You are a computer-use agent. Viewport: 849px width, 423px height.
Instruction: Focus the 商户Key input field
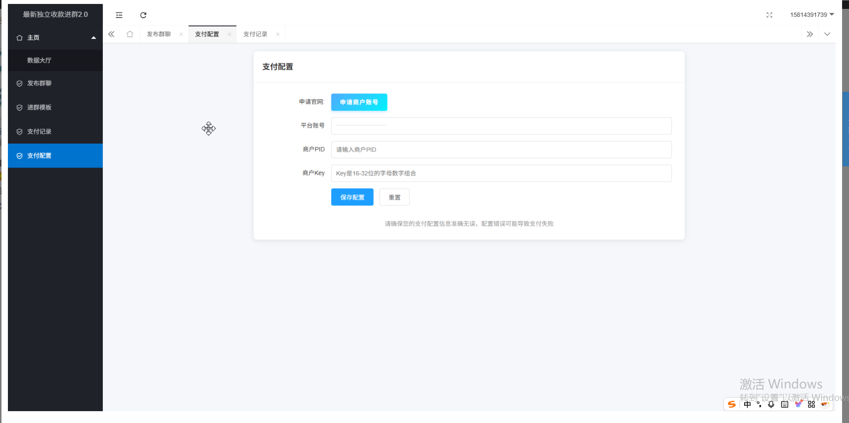tap(501, 173)
